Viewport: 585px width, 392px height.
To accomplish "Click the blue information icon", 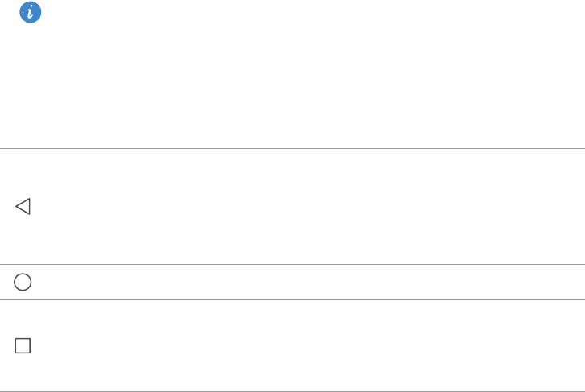I will click(x=31, y=12).
